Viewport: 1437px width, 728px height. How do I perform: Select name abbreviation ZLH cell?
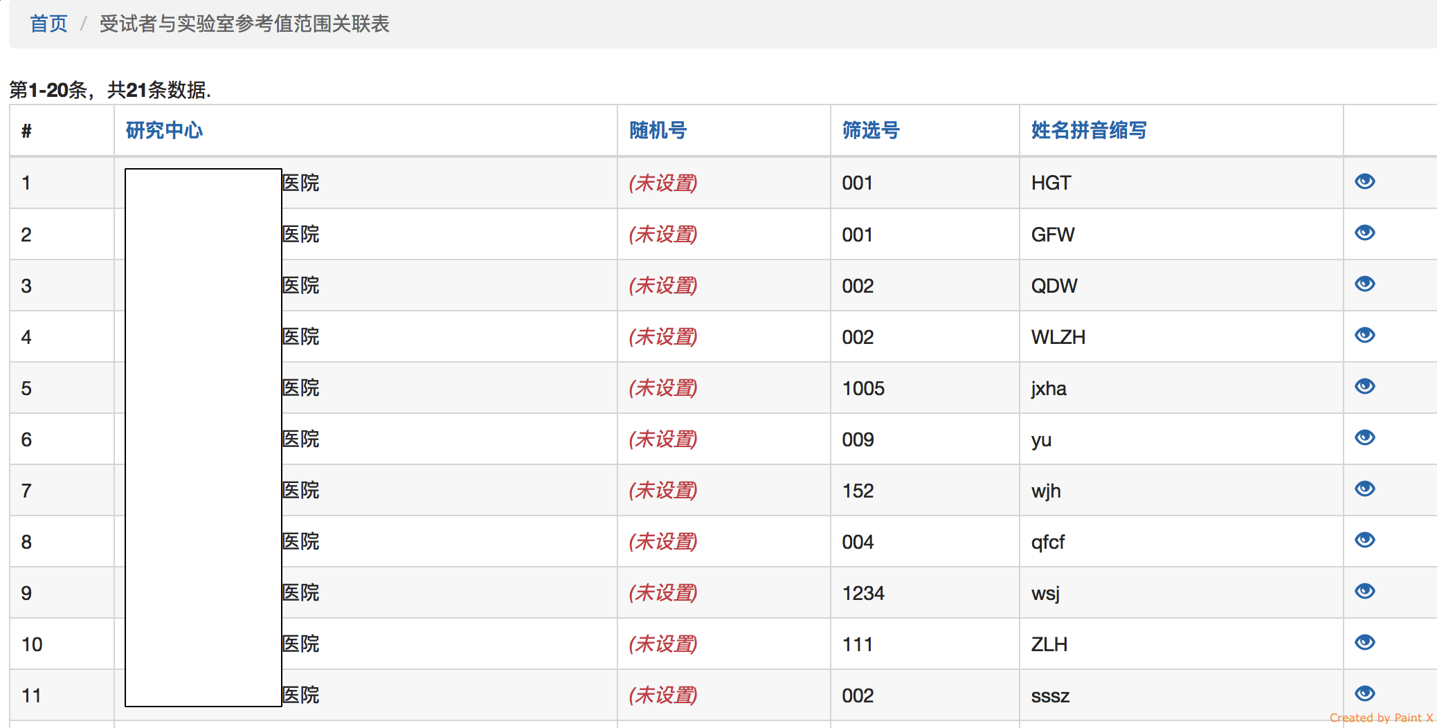click(x=1181, y=644)
